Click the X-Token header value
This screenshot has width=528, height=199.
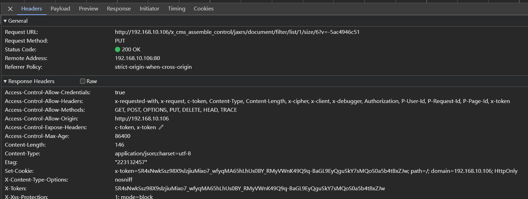coord(250,189)
